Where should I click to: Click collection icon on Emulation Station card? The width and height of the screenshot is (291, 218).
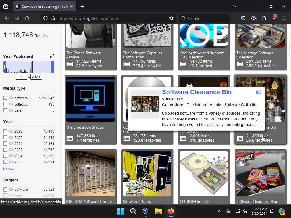point(70,138)
